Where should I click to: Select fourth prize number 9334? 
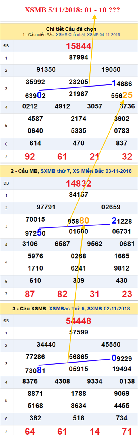95,381
